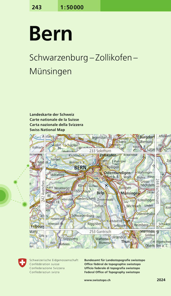This screenshot has height=296, width=171.
Task: Select the 253 Gantrisch adjacent sheet label
Action: point(100,232)
